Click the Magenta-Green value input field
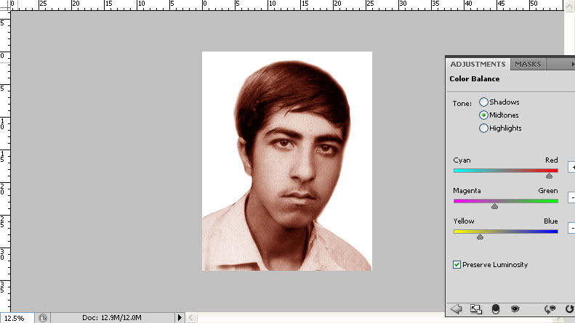This screenshot has width=575, height=323. click(571, 197)
